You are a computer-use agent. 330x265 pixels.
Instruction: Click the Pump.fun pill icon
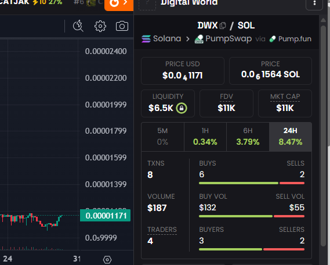[x=273, y=39]
